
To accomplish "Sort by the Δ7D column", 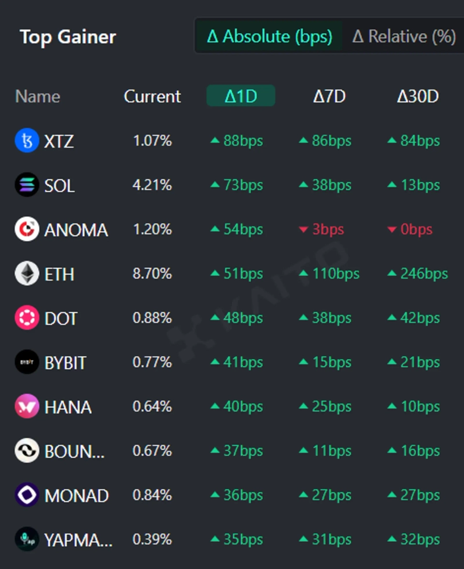I will point(329,96).
